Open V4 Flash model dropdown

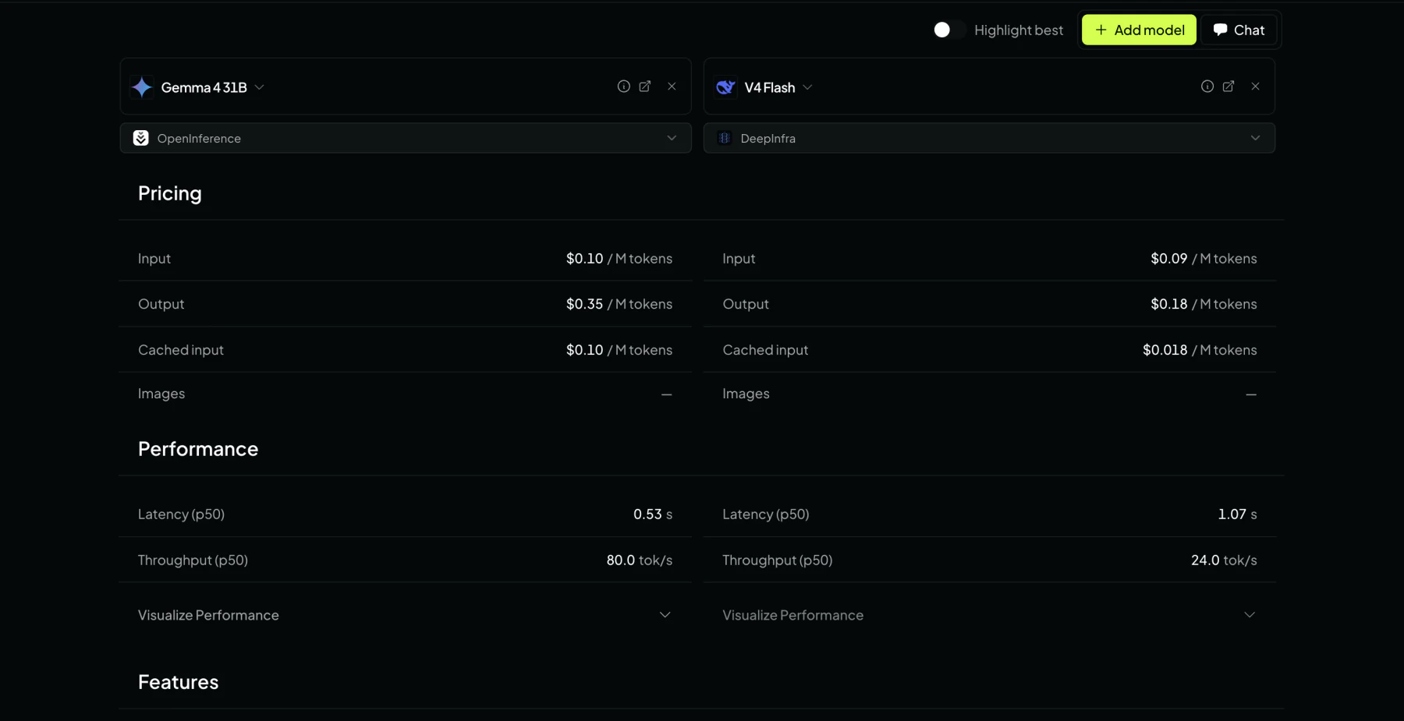click(x=808, y=87)
